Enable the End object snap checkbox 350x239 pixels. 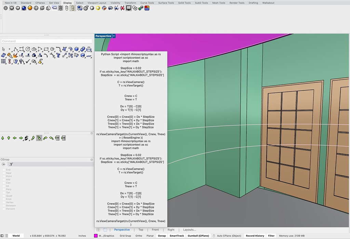click(x=4, y=170)
